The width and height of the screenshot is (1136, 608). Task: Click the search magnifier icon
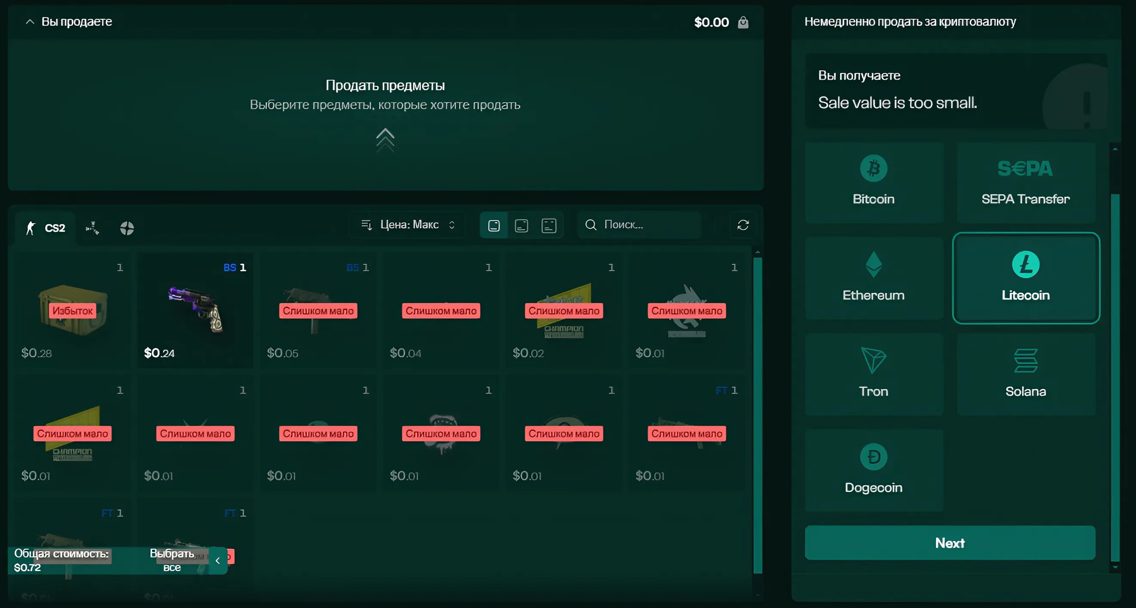pyautogui.click(x=590, y=225)
